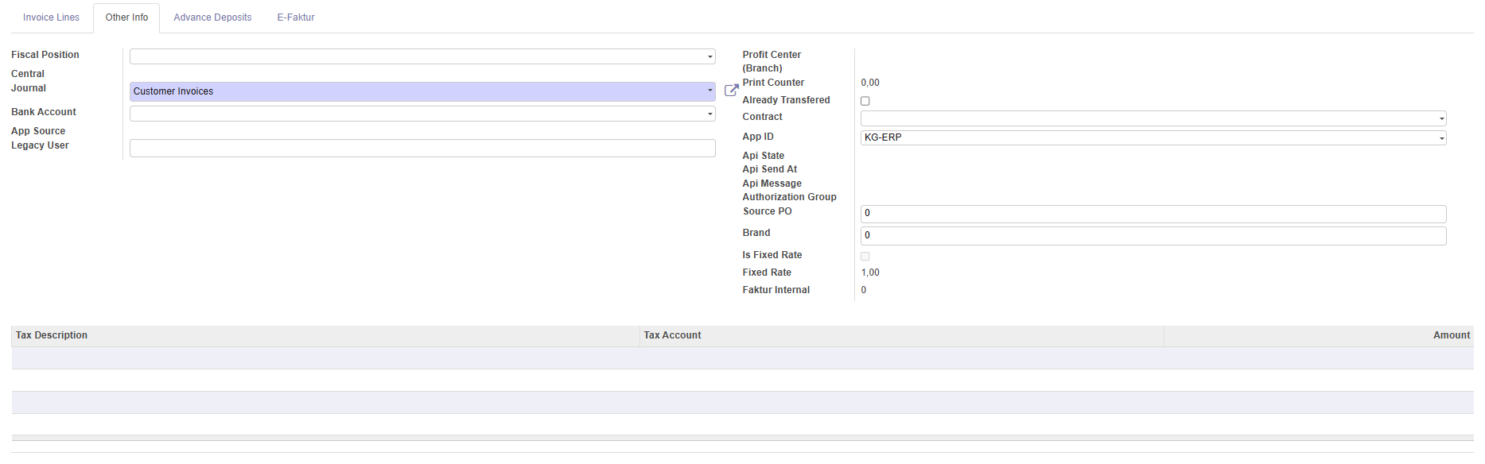Screen dimensions: 1485x464
Task: Click the Brand input field
Action: click(1153, 235)
